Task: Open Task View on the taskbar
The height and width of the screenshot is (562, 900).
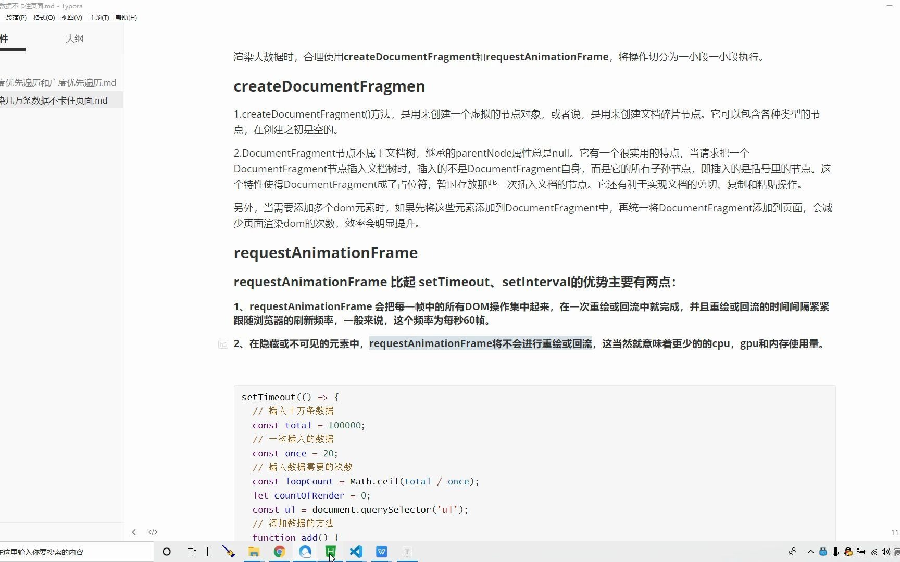Action: click(191, 552)
